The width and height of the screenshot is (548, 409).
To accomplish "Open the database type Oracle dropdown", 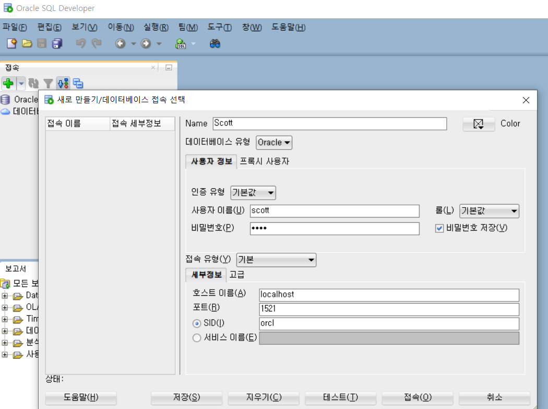I will [274, 142].
